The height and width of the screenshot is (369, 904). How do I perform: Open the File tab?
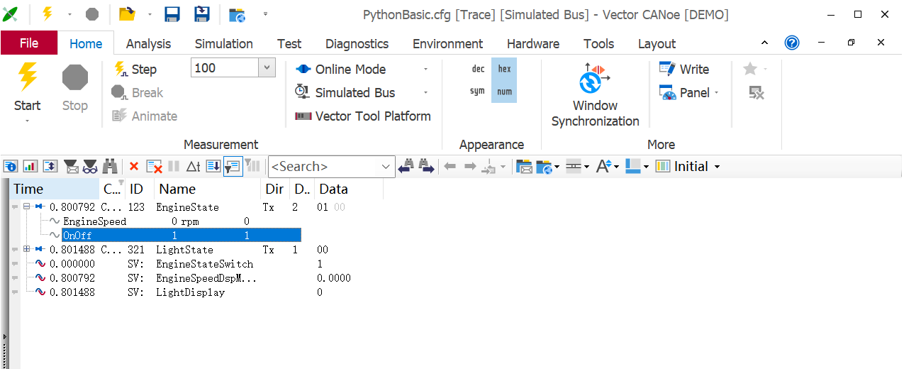point(29,43)
